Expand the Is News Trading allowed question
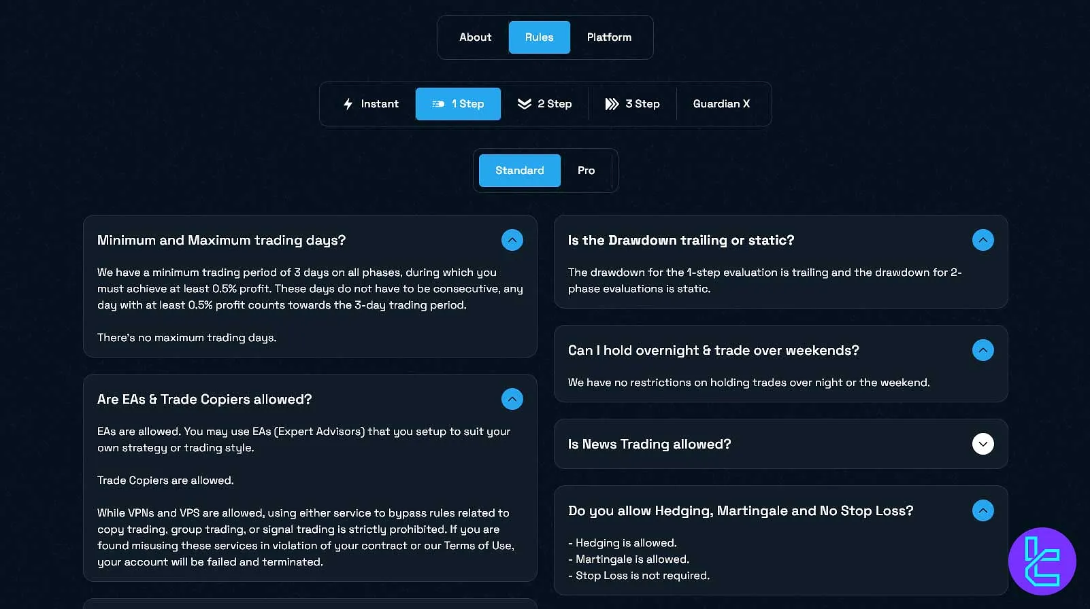1090x609 pixels. click(x=982, y=444)
